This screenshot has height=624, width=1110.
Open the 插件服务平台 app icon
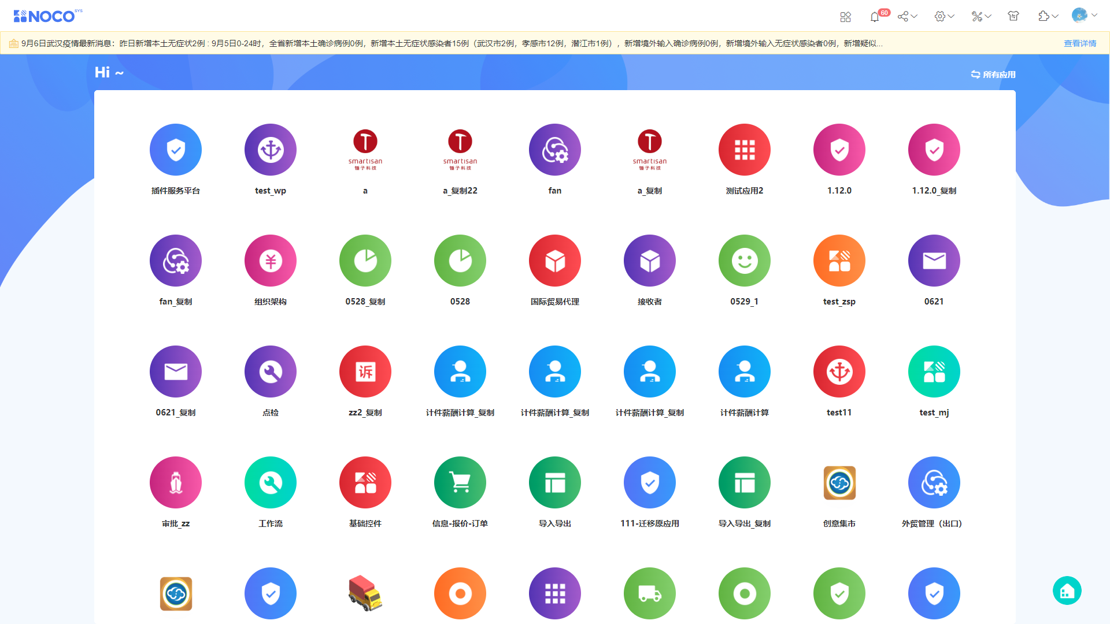click(x=176, y=150)
